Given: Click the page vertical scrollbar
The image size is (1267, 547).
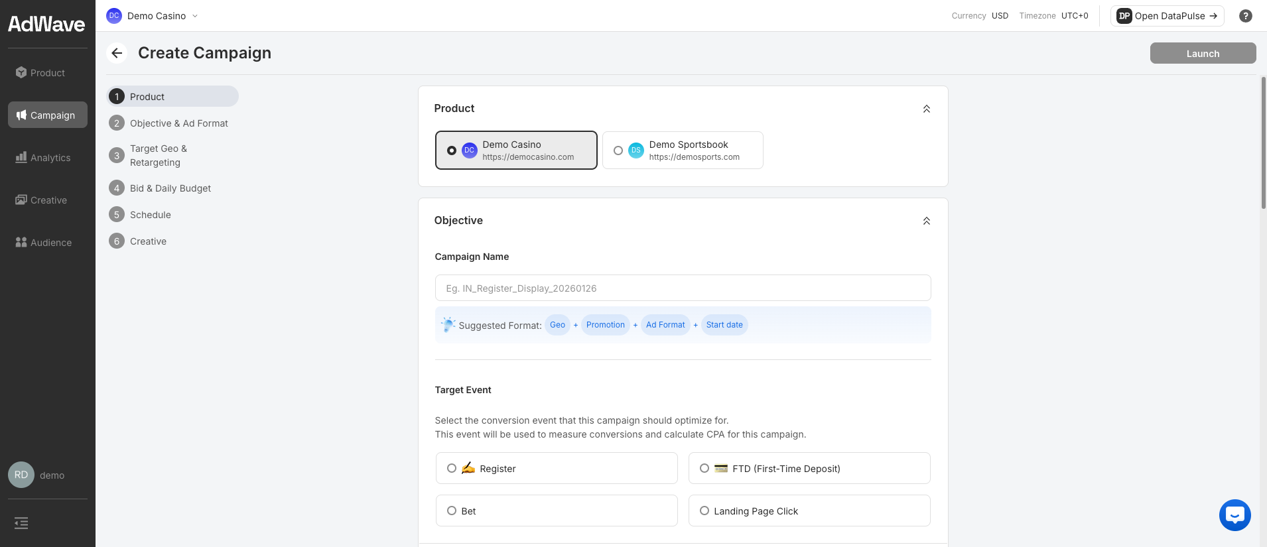Looking at the screenshot, I should pos(1263,143).
